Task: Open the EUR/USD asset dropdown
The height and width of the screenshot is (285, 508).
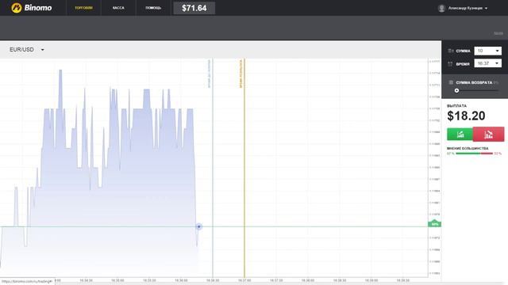Action: [26, 49]
